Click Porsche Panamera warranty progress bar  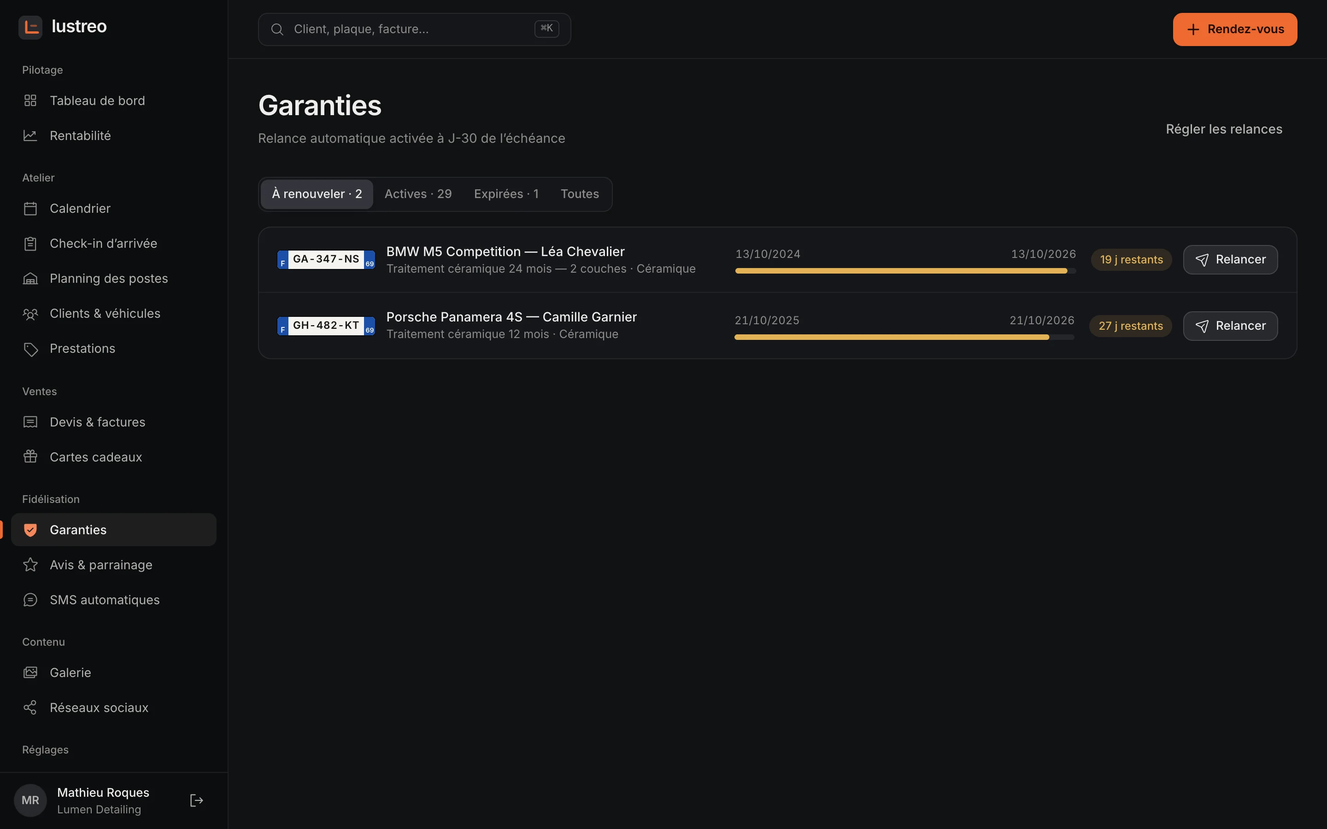pyautogui.click(x=904, y=337)
